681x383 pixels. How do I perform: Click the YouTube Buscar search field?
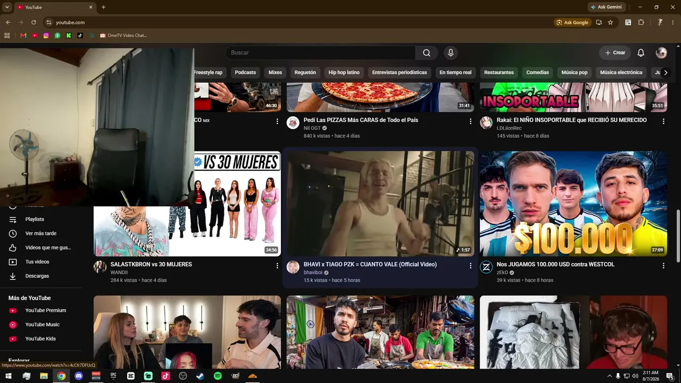[x=320, y=53]
